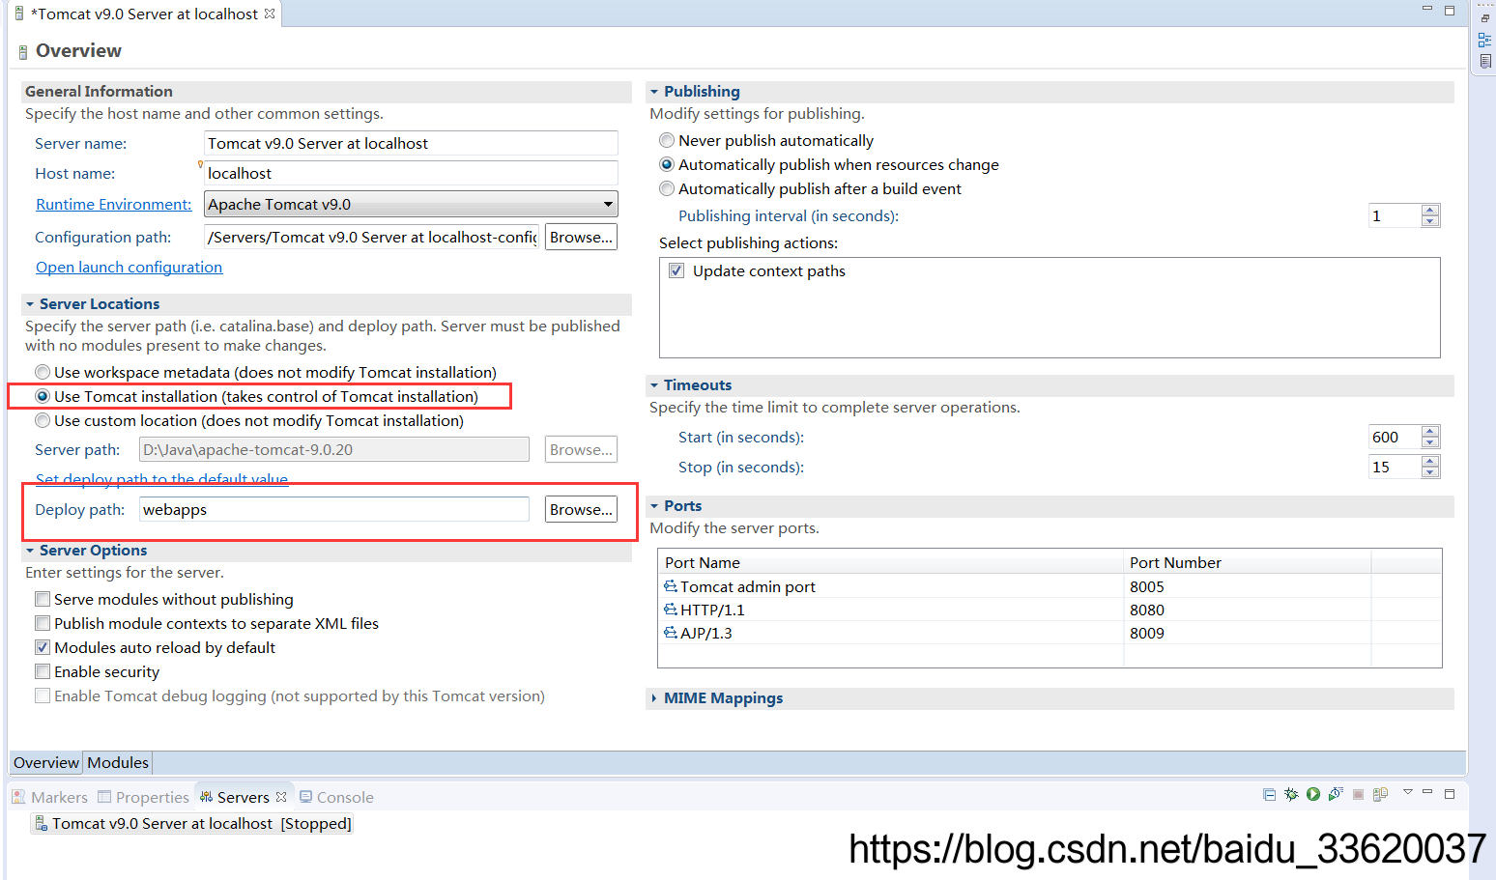The image size is (1496, 880).
Task: Click Open launch configuration link
Action: point(129,267)
